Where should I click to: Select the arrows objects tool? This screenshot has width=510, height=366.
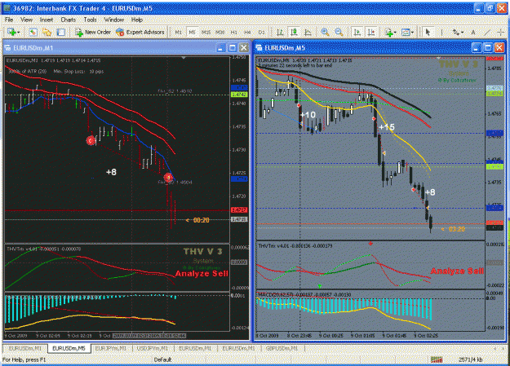pyautogui.click(x=455, y=32)
